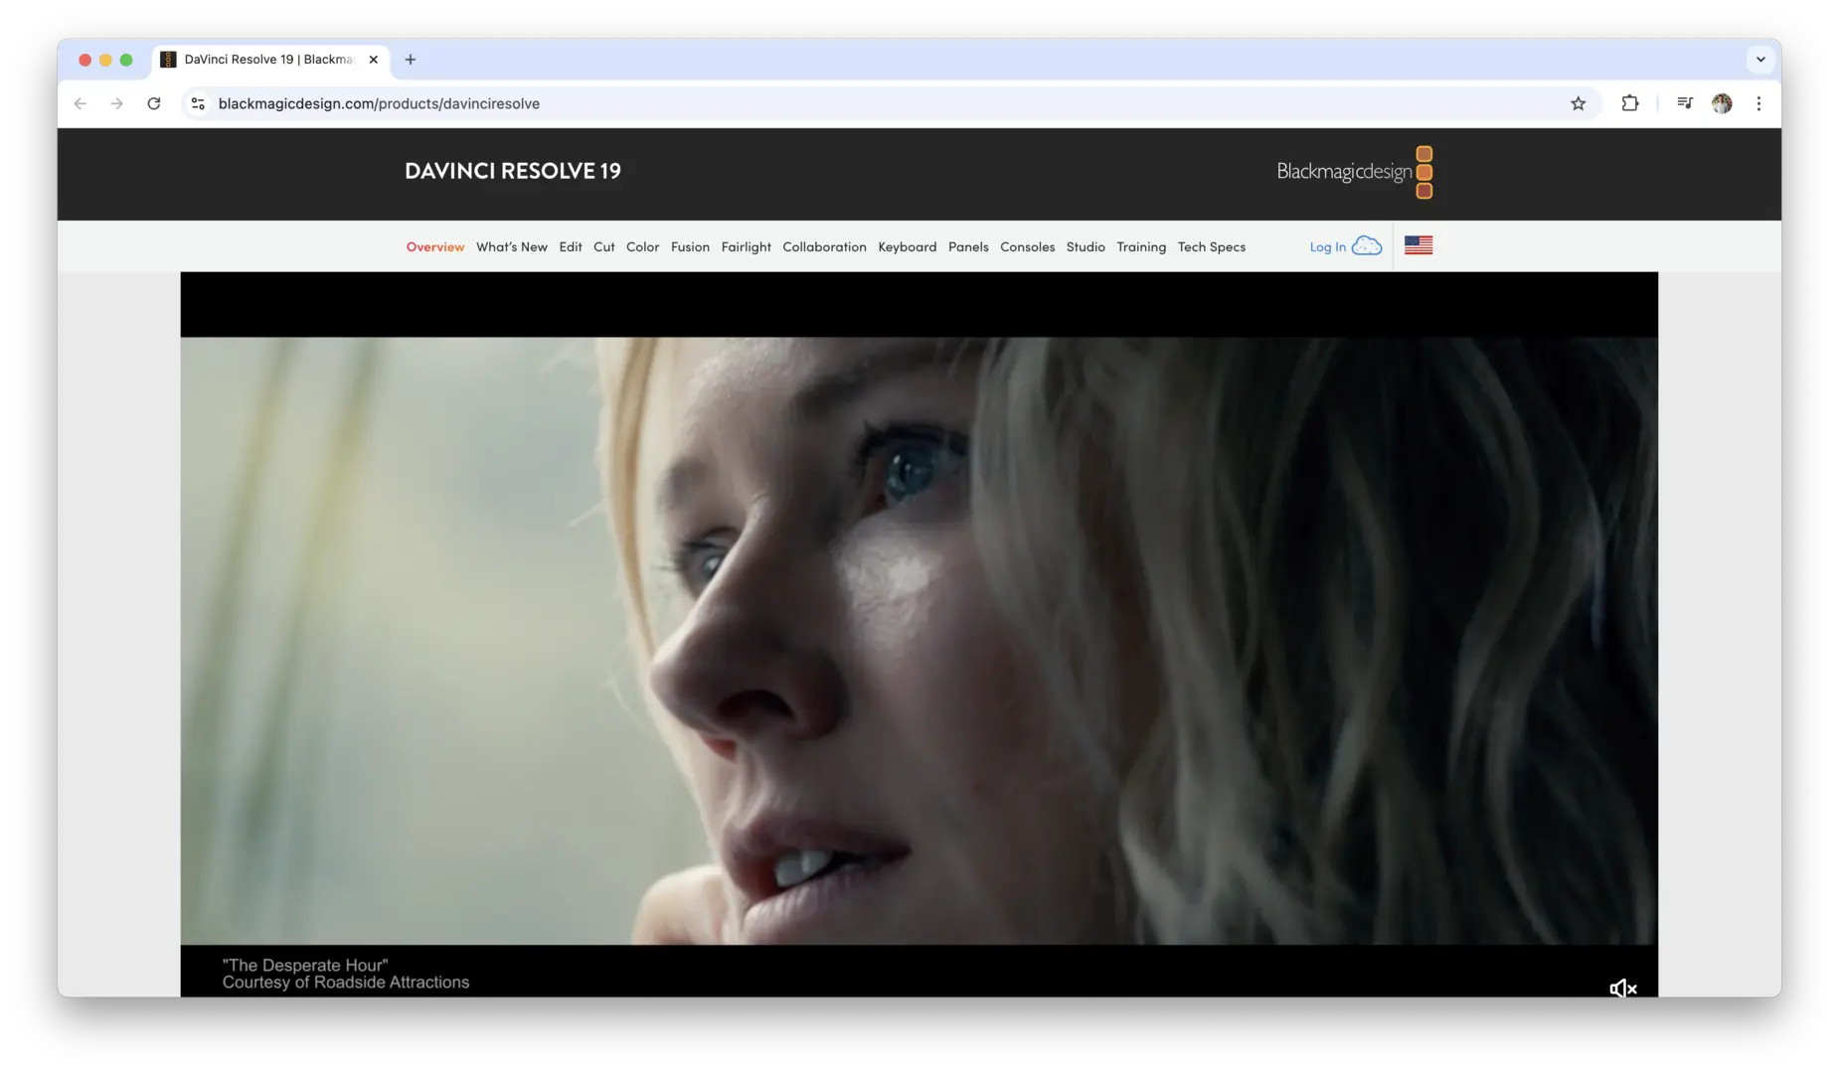Click the browser back arrow
The height and width of the screenshot is (1073, 1839).
pyautogui.click(x=81, y=103)
